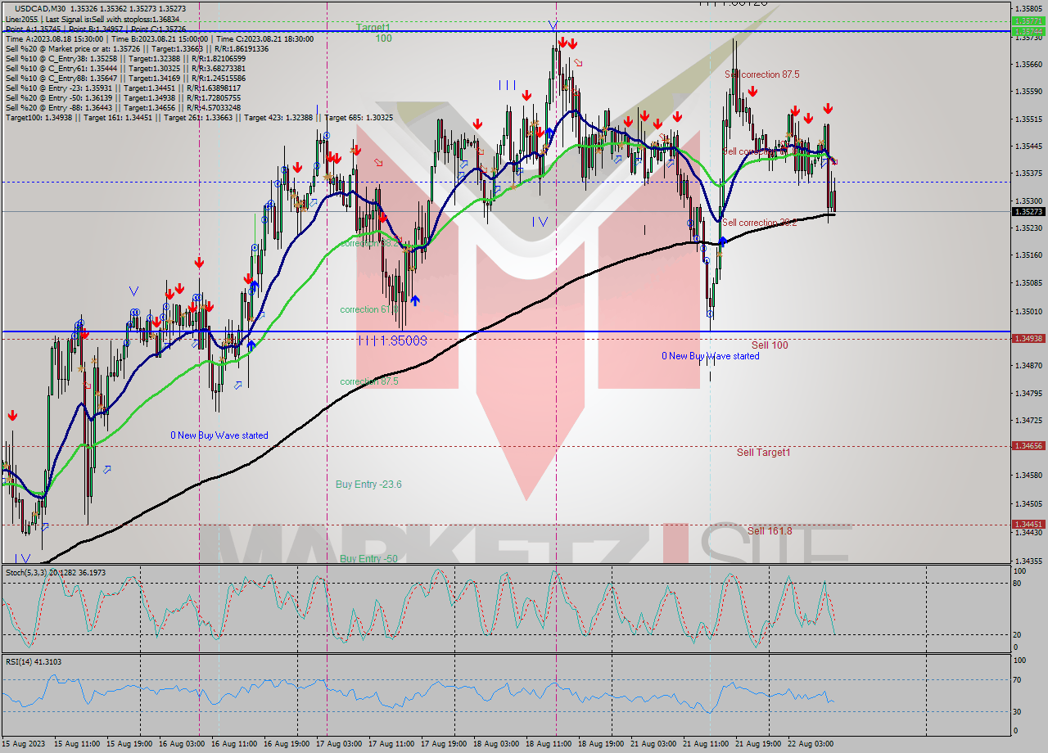Click the blue triple-bar III marker above 18 Aug candles
Viewport: 1048px width, 753px height.
click(505, 84)
